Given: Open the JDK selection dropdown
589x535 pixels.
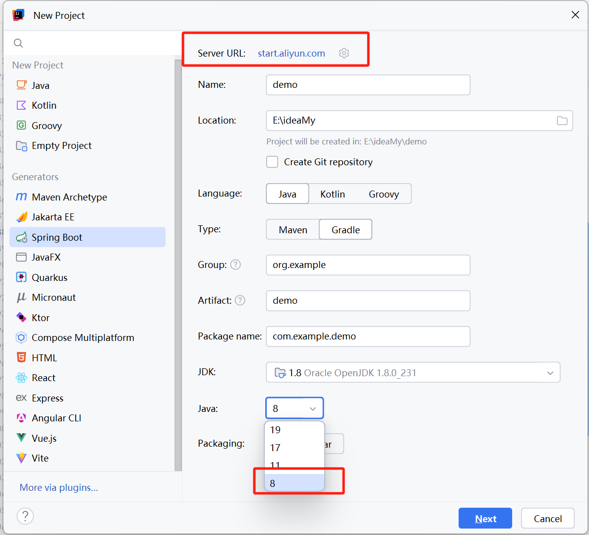Looking at the screenshot, I should tap(413, 373).
